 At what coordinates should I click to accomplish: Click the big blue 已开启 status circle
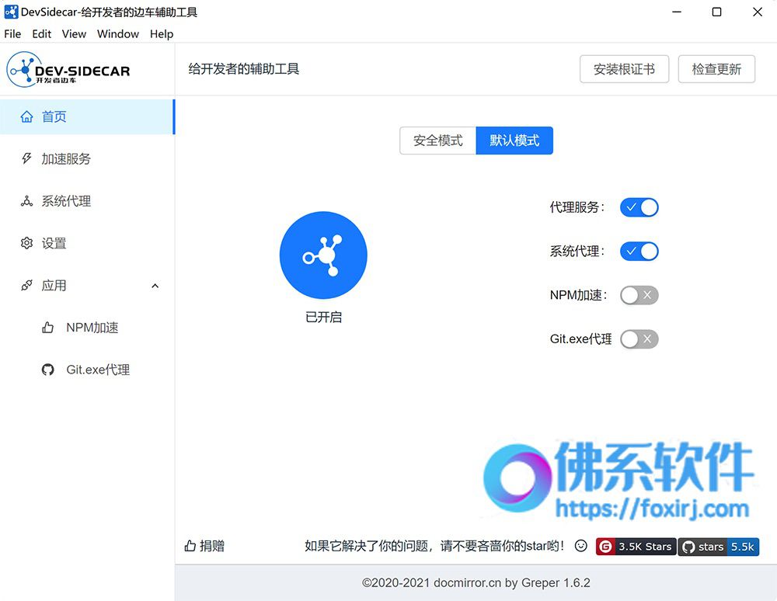(323, 255)
